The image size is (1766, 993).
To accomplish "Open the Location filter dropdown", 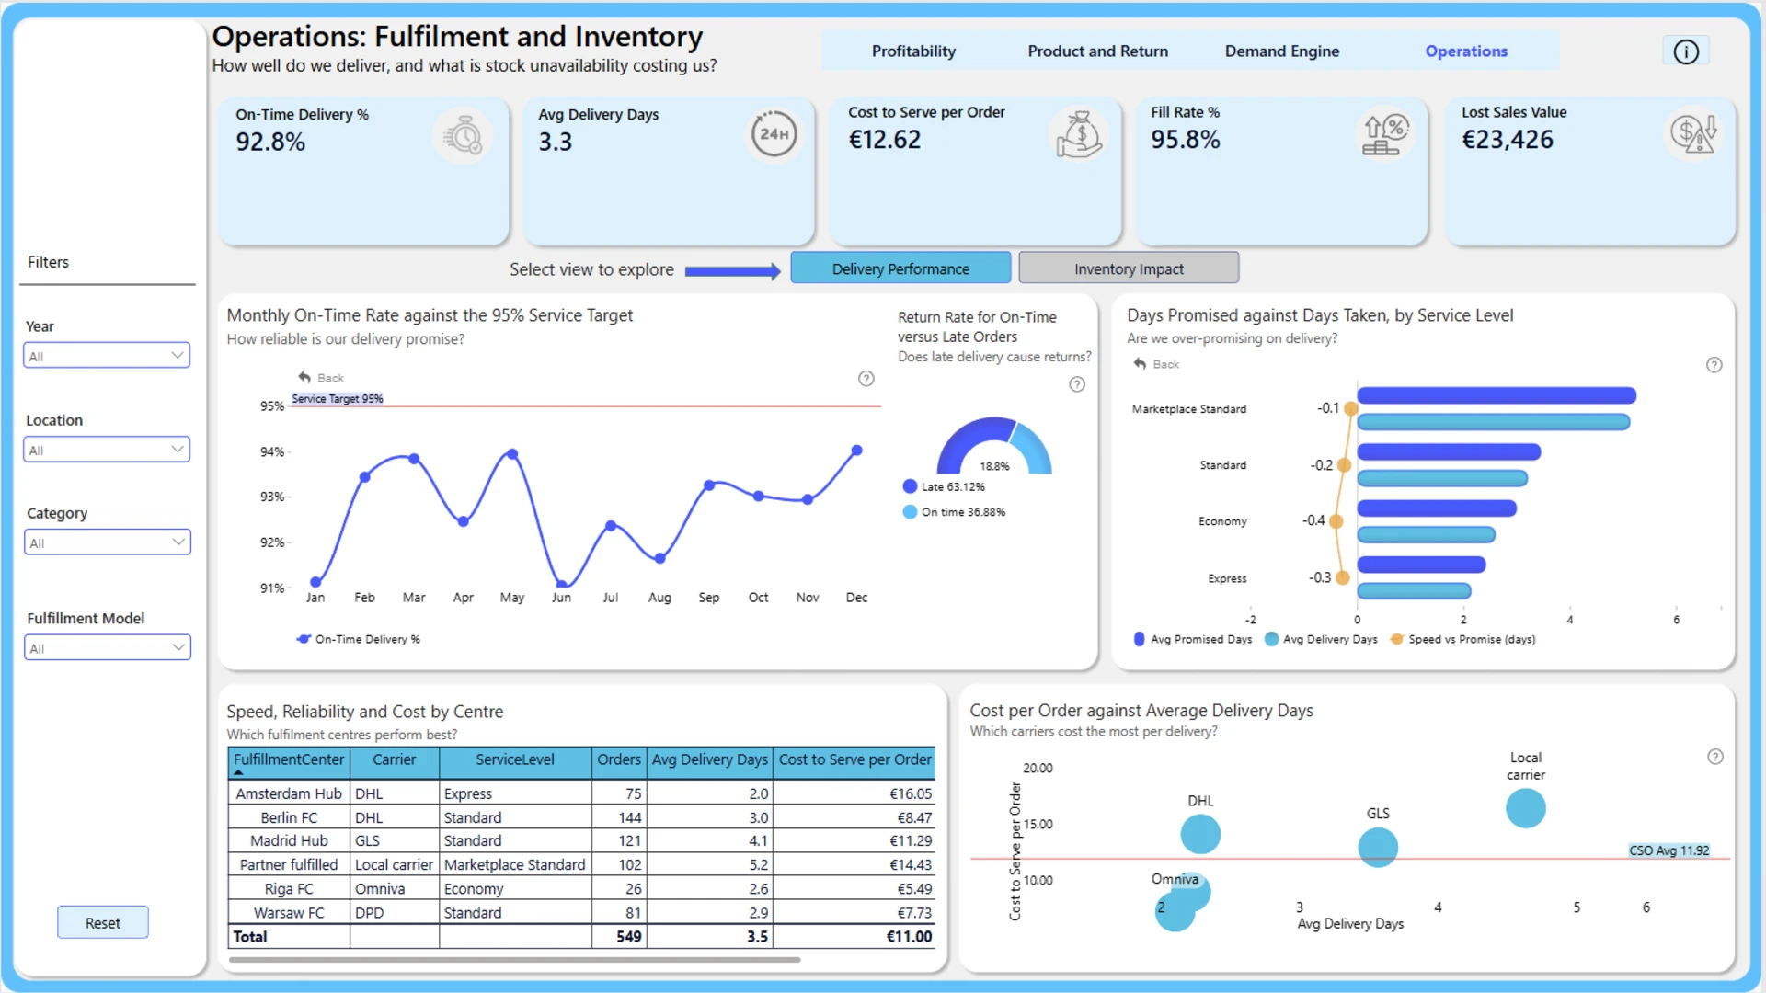I will point(107,450).
